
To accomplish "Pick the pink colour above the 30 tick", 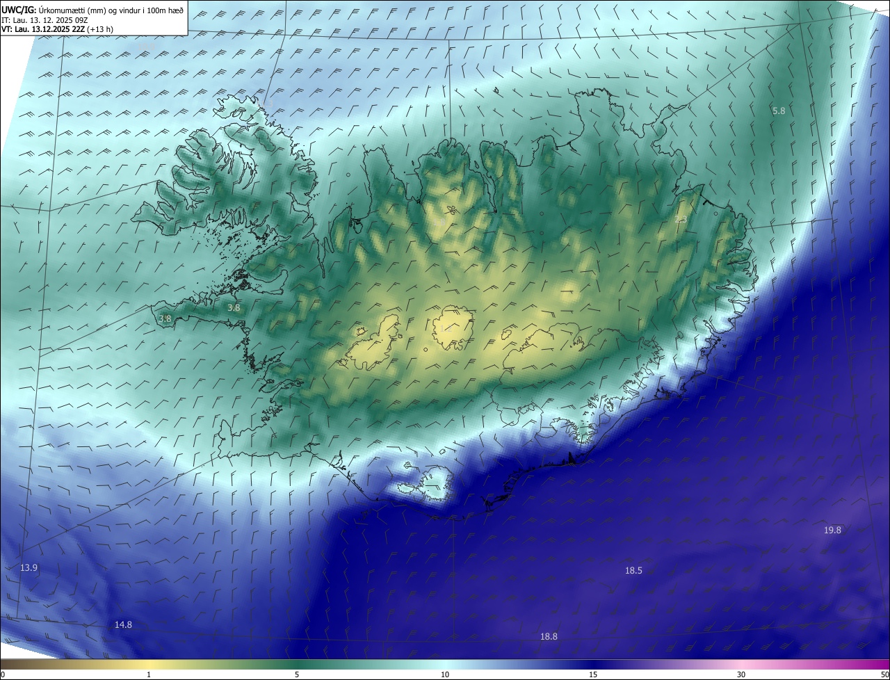I will click(741, 664).
